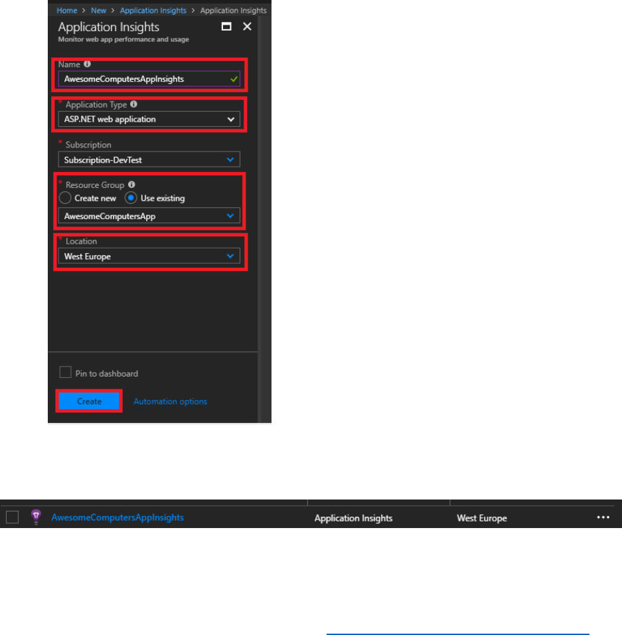Image resolution: width=622 pixels, height=635 pixels.
Task: Click the Name input field
Action: [x=149, y=79]
